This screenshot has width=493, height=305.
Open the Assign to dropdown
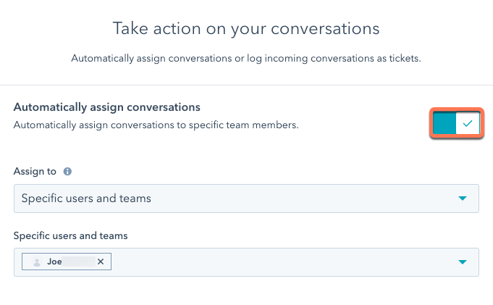point(246,199)
